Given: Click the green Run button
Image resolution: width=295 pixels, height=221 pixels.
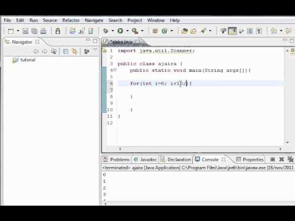Looking at the screenshot, I should click(x=120, y=31).
